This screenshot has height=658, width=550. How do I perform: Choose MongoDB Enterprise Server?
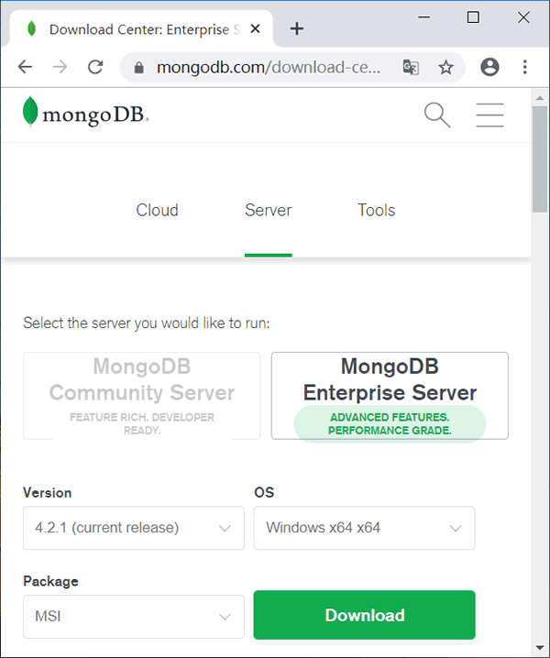[x=390, y=396]
